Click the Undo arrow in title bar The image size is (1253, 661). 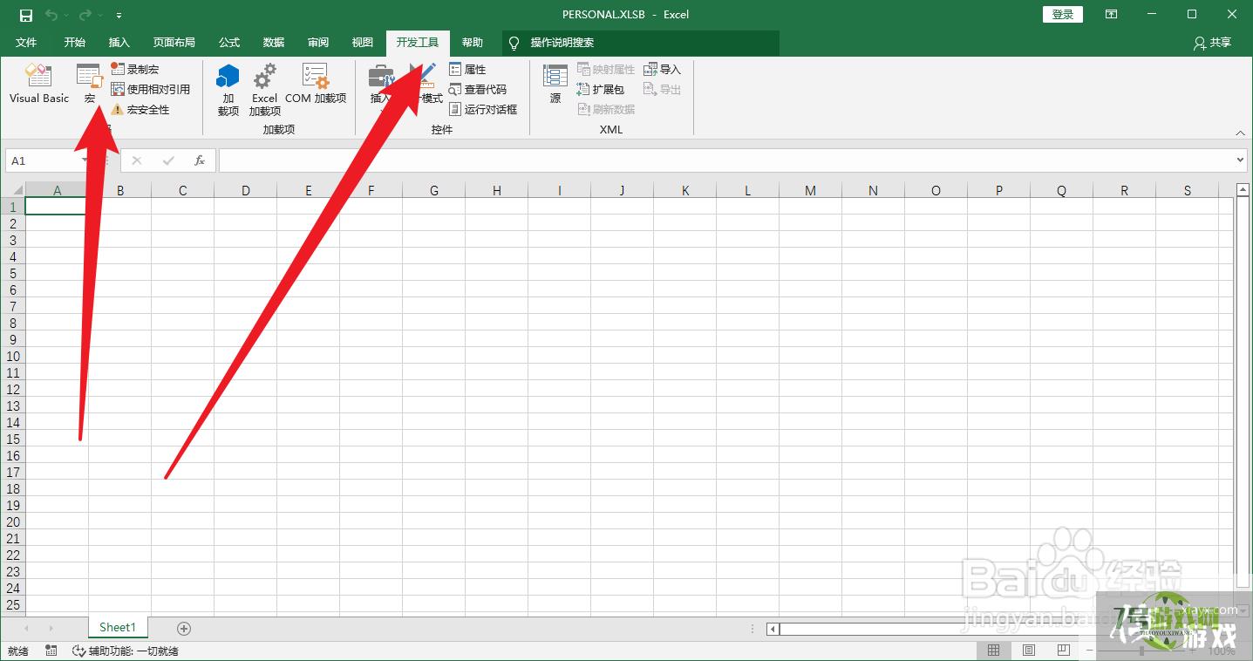coord(51,15)
